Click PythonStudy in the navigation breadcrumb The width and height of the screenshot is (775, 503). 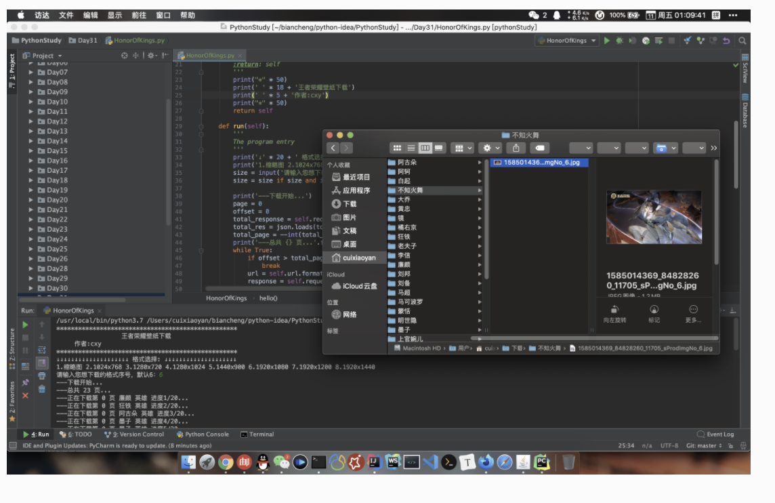tap(37, 41)
